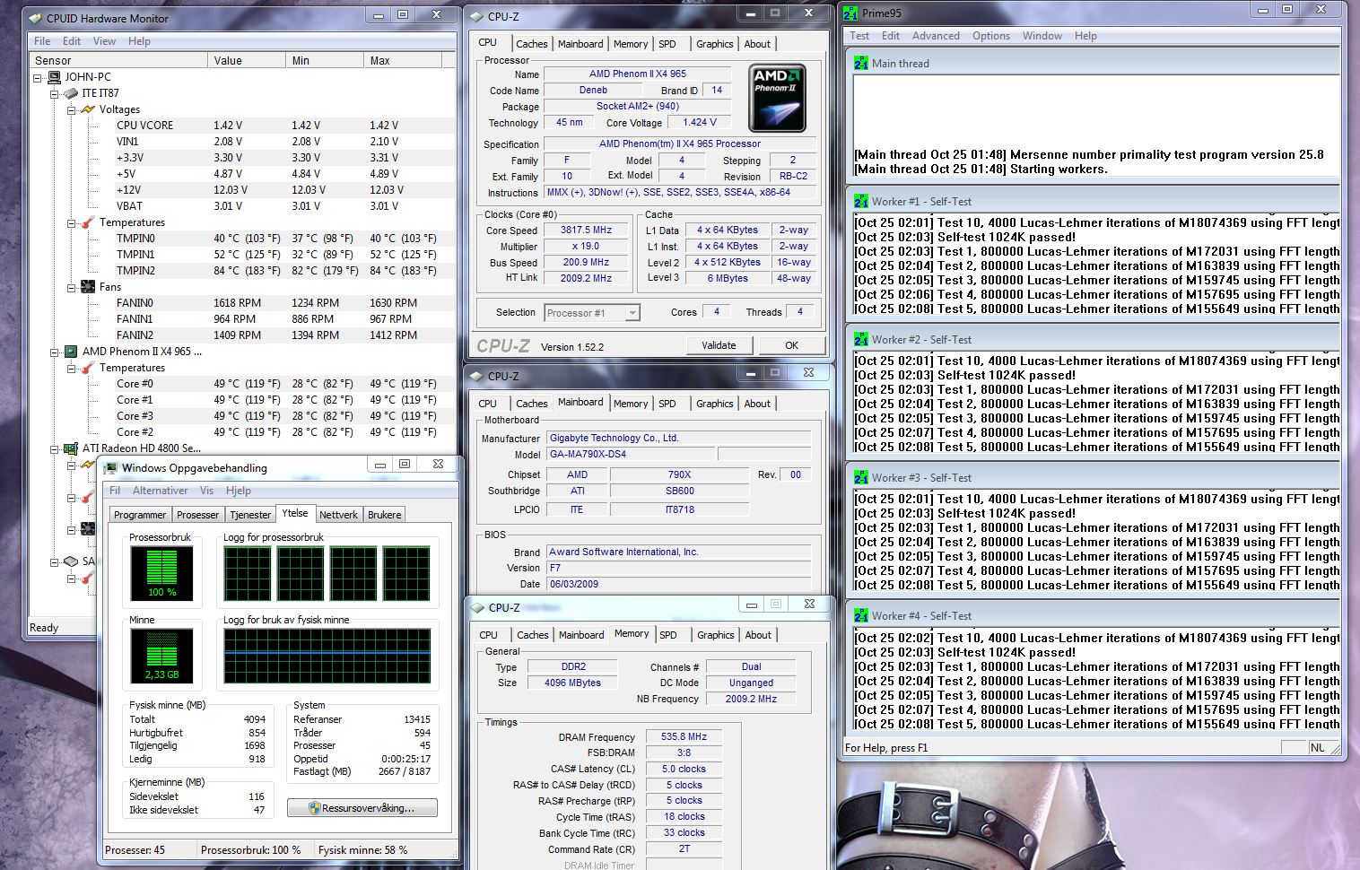The width and height of the screenshot is (1360, 870).
Task: Click the Test menu in Prime95
Action: click(859, 36)
